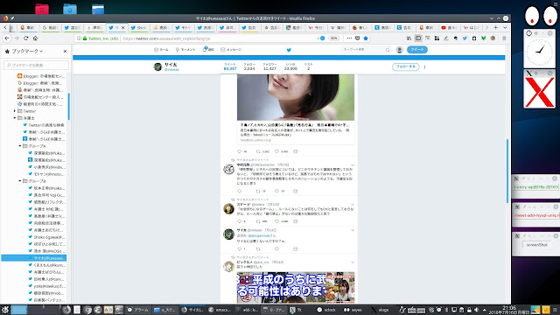
Task: Open tweet options chevron on 中村 tweet
Action: 353,165
